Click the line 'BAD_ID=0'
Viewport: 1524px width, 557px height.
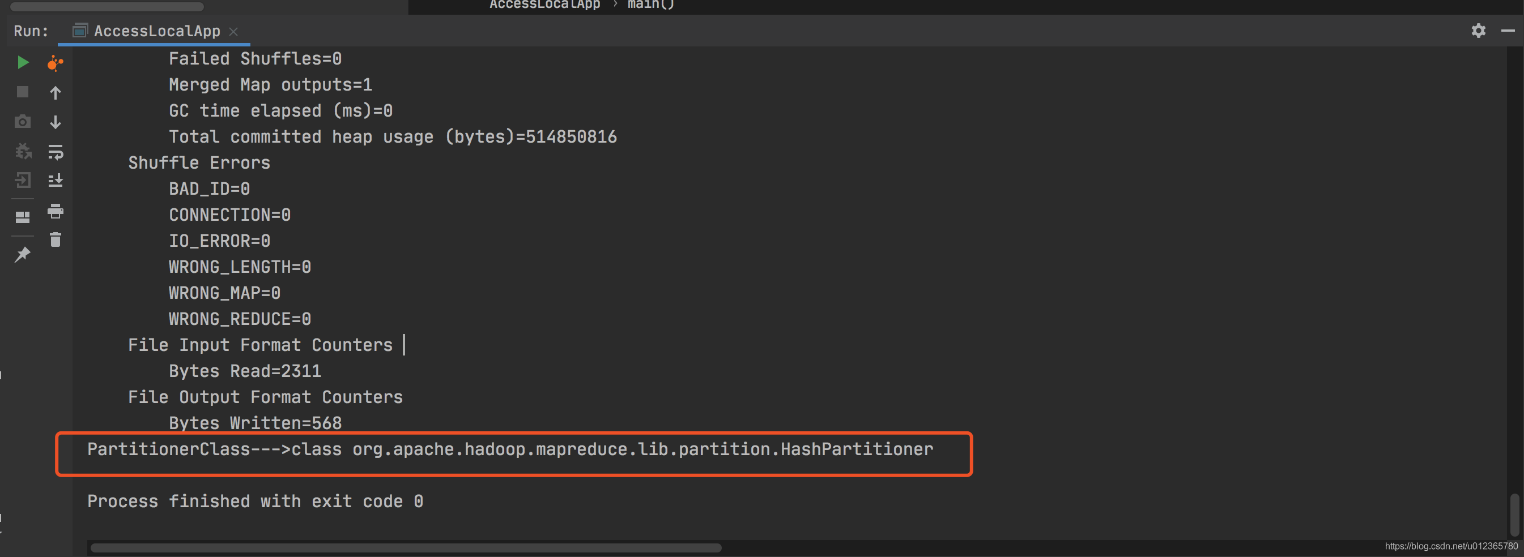tap(209, 188)
